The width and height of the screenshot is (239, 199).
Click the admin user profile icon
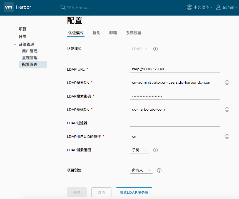pos(219,7)
